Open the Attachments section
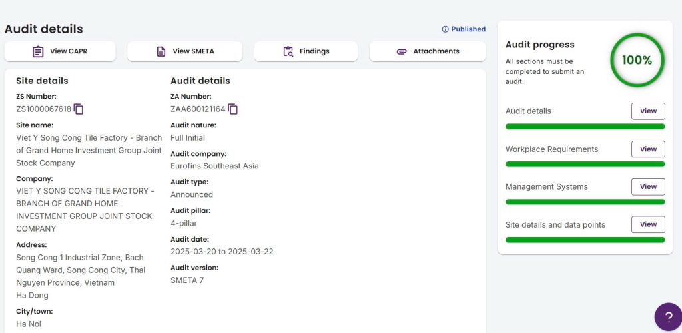 428,51
